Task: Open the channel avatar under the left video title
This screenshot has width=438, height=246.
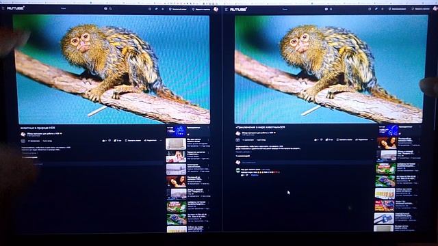Action: (x=23, y=134)
